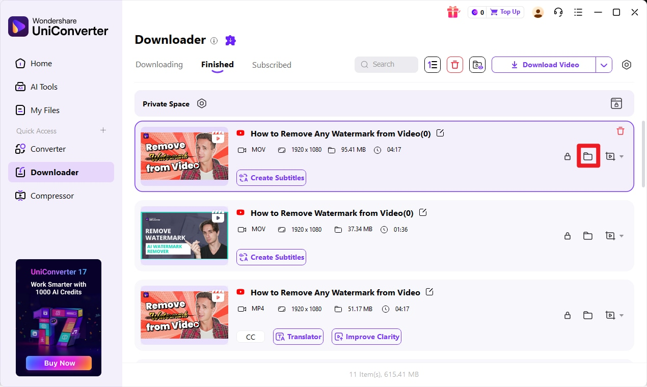Click the AI credits counter showing 0
The width and height of the screenshot is (647, 387).
point(477,12)
